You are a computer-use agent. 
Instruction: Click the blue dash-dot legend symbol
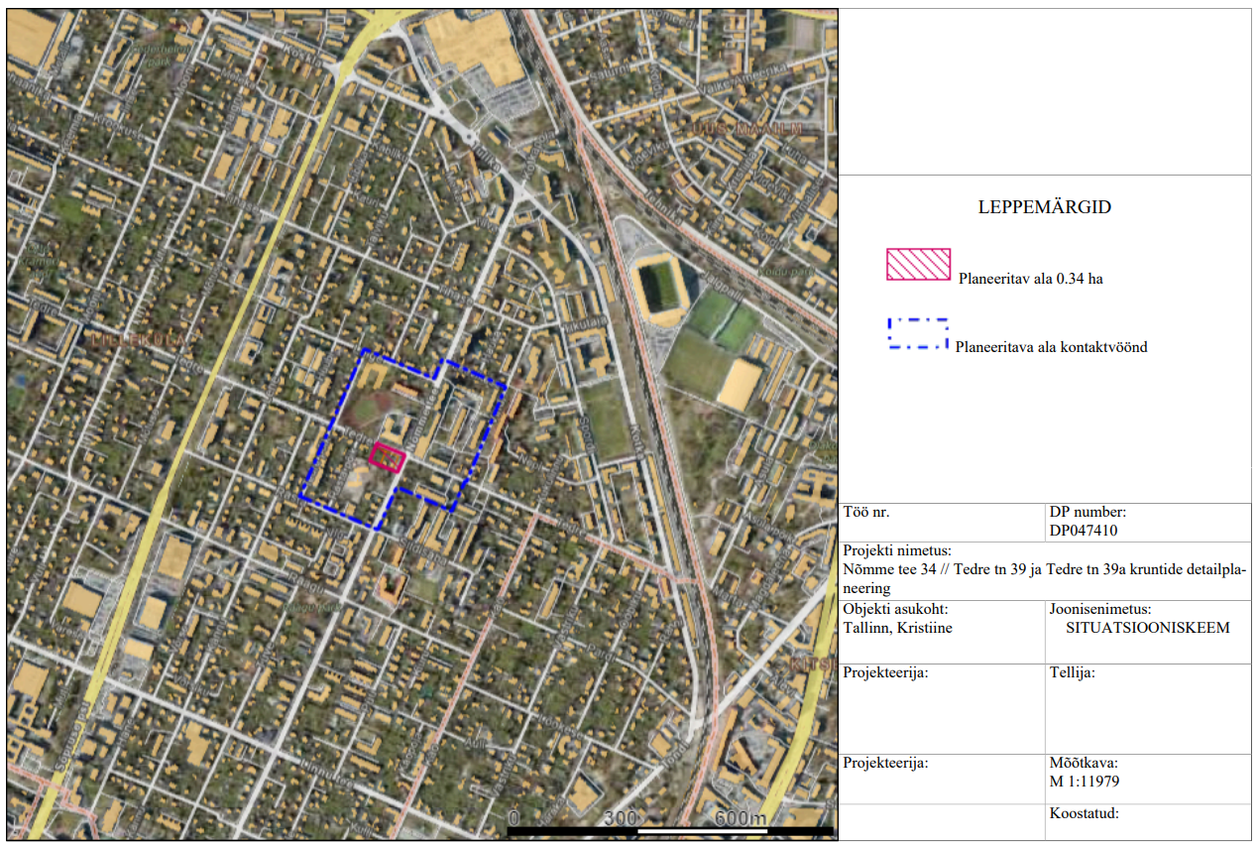click(x=918, y=334)
